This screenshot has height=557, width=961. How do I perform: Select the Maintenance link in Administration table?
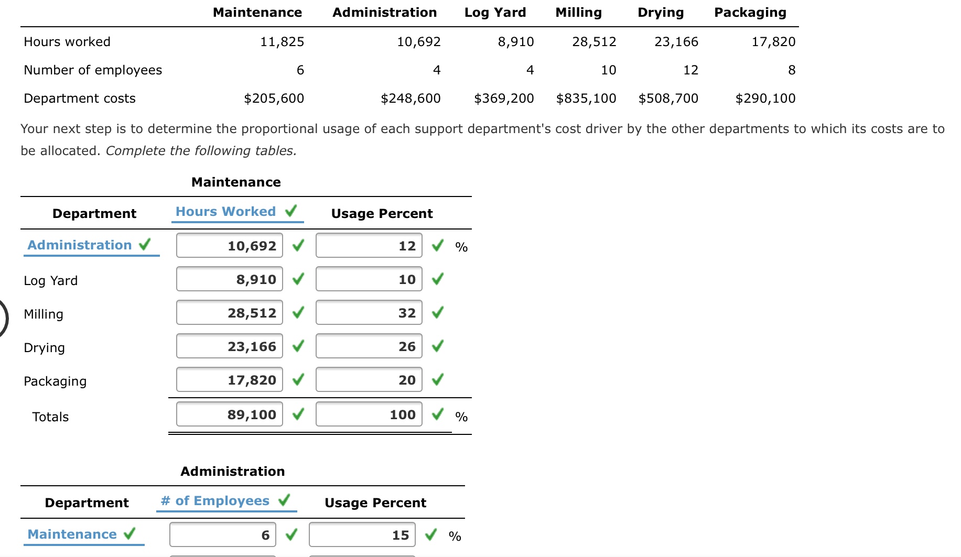coord(72,534)
